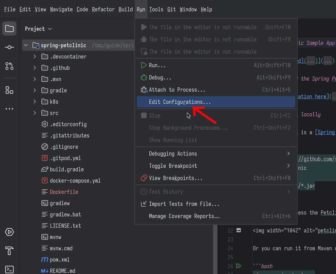Open the View menu
336x274 pixels.
point(40,9)
